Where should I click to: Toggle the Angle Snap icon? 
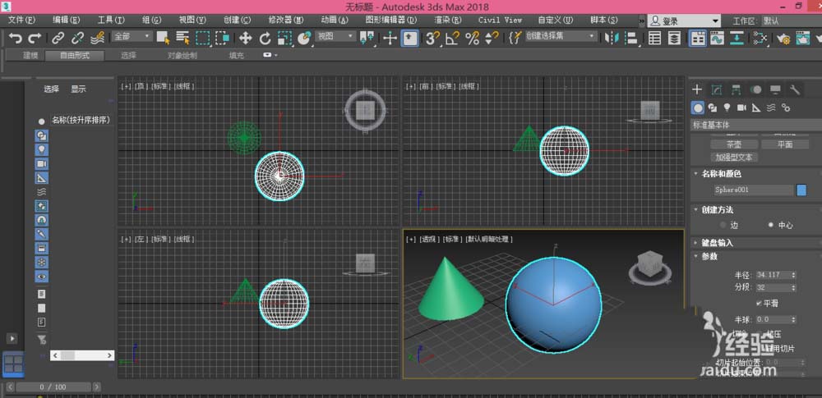click(x=452, y=38)
